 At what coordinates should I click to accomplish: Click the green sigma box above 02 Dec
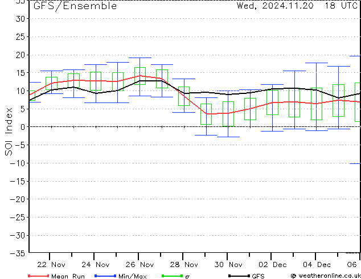tap(272, 102)
